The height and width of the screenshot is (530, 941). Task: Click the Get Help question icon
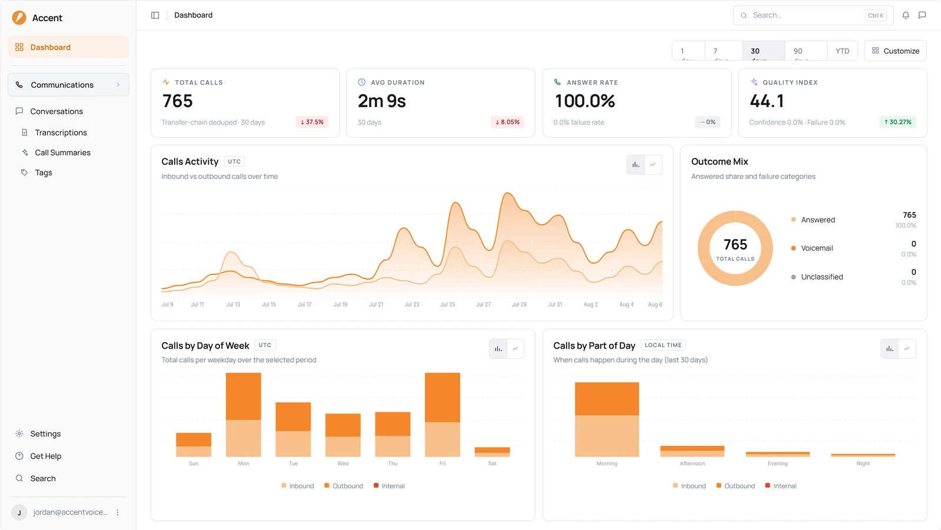(x=19, y=456)
